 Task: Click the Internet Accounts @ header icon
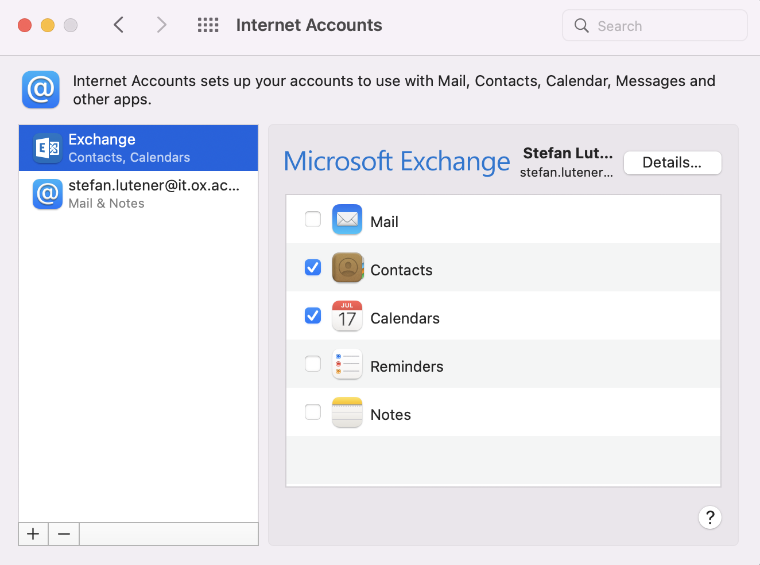pos(41,89)
